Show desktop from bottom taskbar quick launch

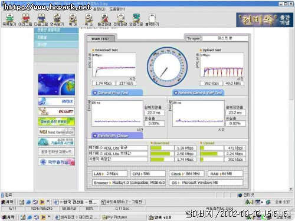click(x=23, y=217)
